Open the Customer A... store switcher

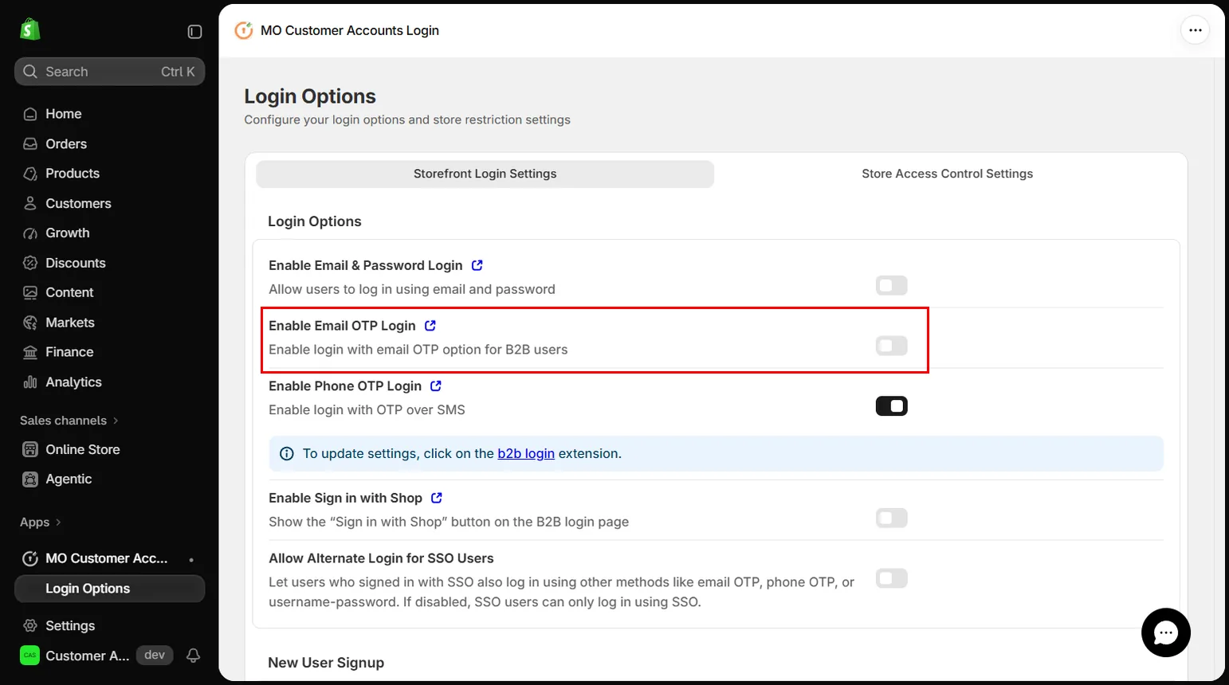(x=75, y=656)
